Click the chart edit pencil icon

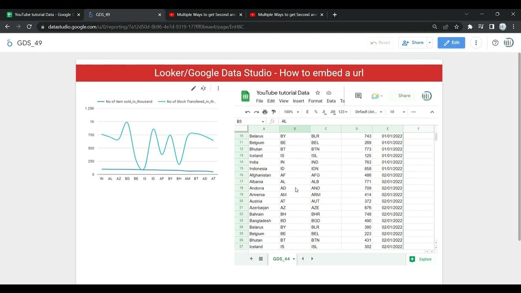pos(194,88)
